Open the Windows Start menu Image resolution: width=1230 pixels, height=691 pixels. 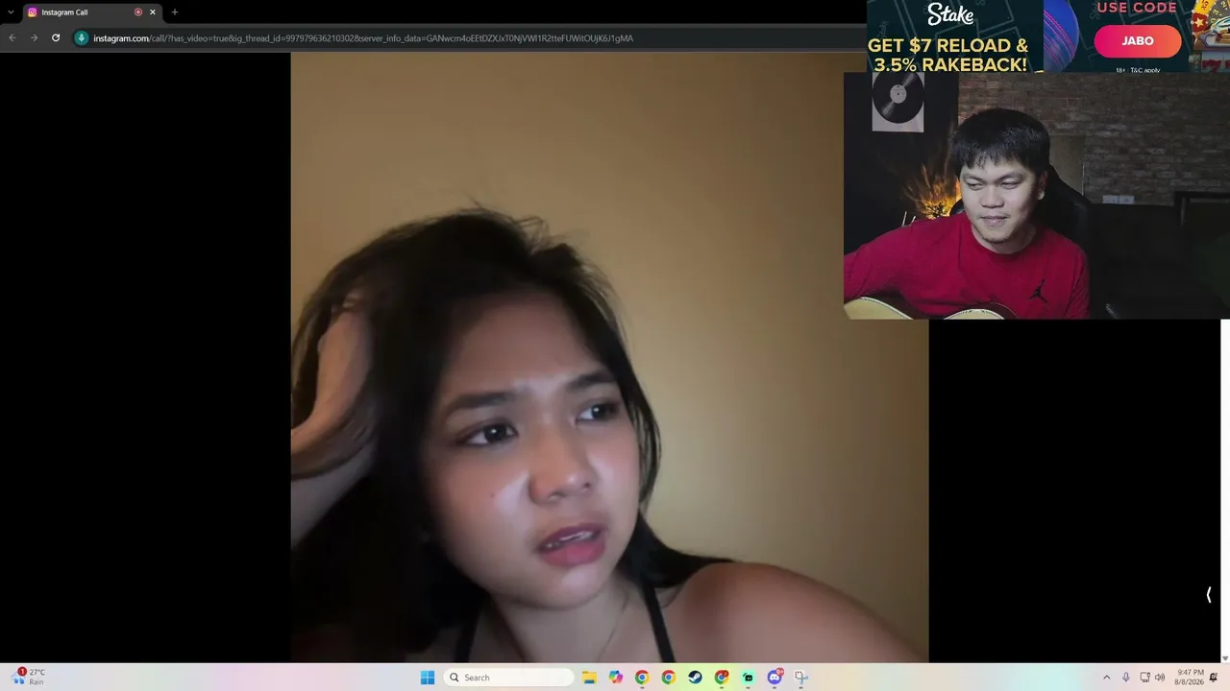pos(428,678)
